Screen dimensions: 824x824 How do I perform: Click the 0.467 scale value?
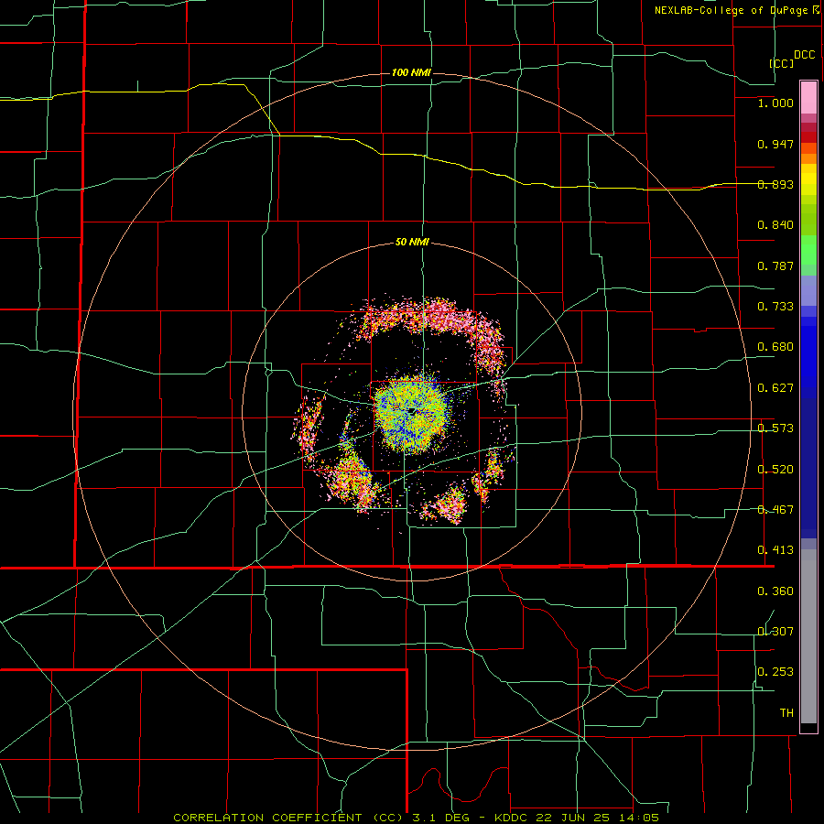pyautogui.click(x=775, y=510)
